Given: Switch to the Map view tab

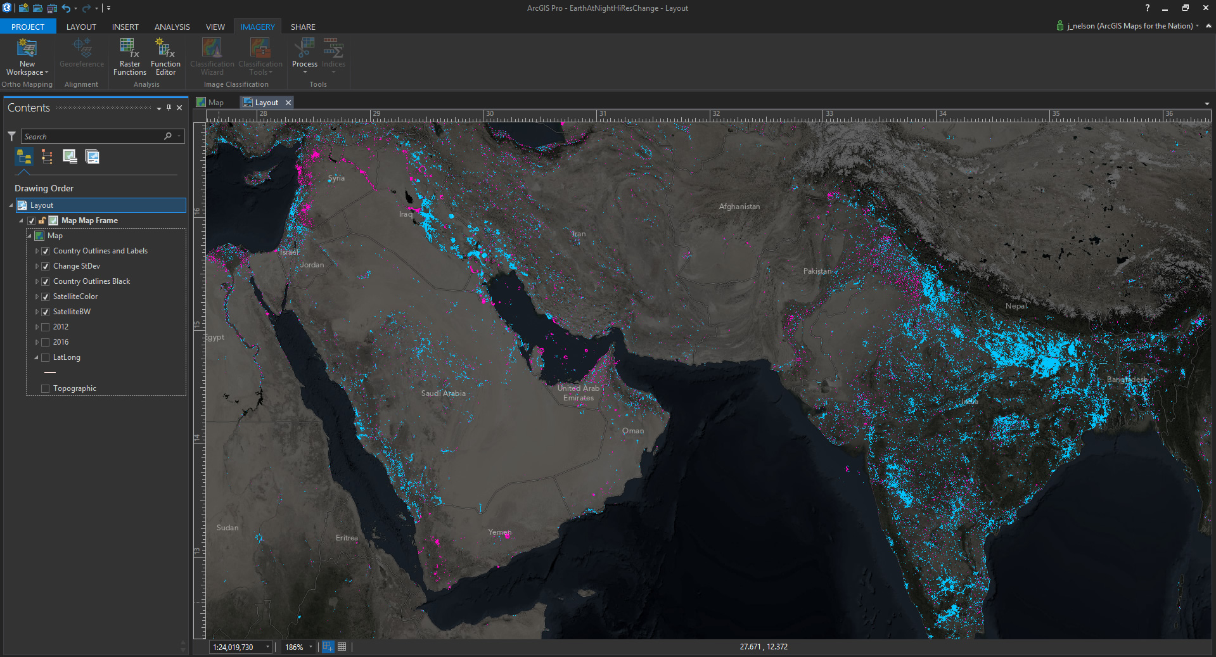Looking at the screenshot, I should (x=210, y=103).
